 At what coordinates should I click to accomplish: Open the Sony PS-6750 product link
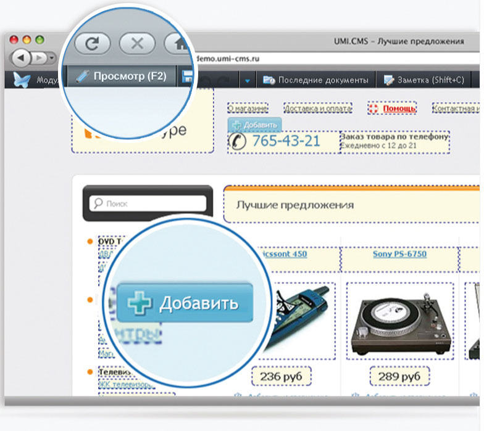coord(398,253)
